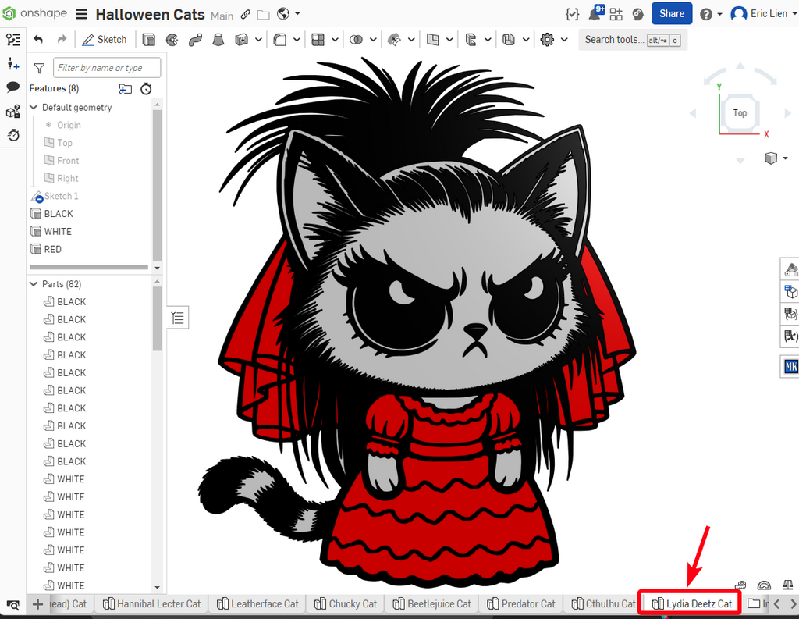
Task: Open the dropdown next to Plane tool
Action: click(449, 39)
